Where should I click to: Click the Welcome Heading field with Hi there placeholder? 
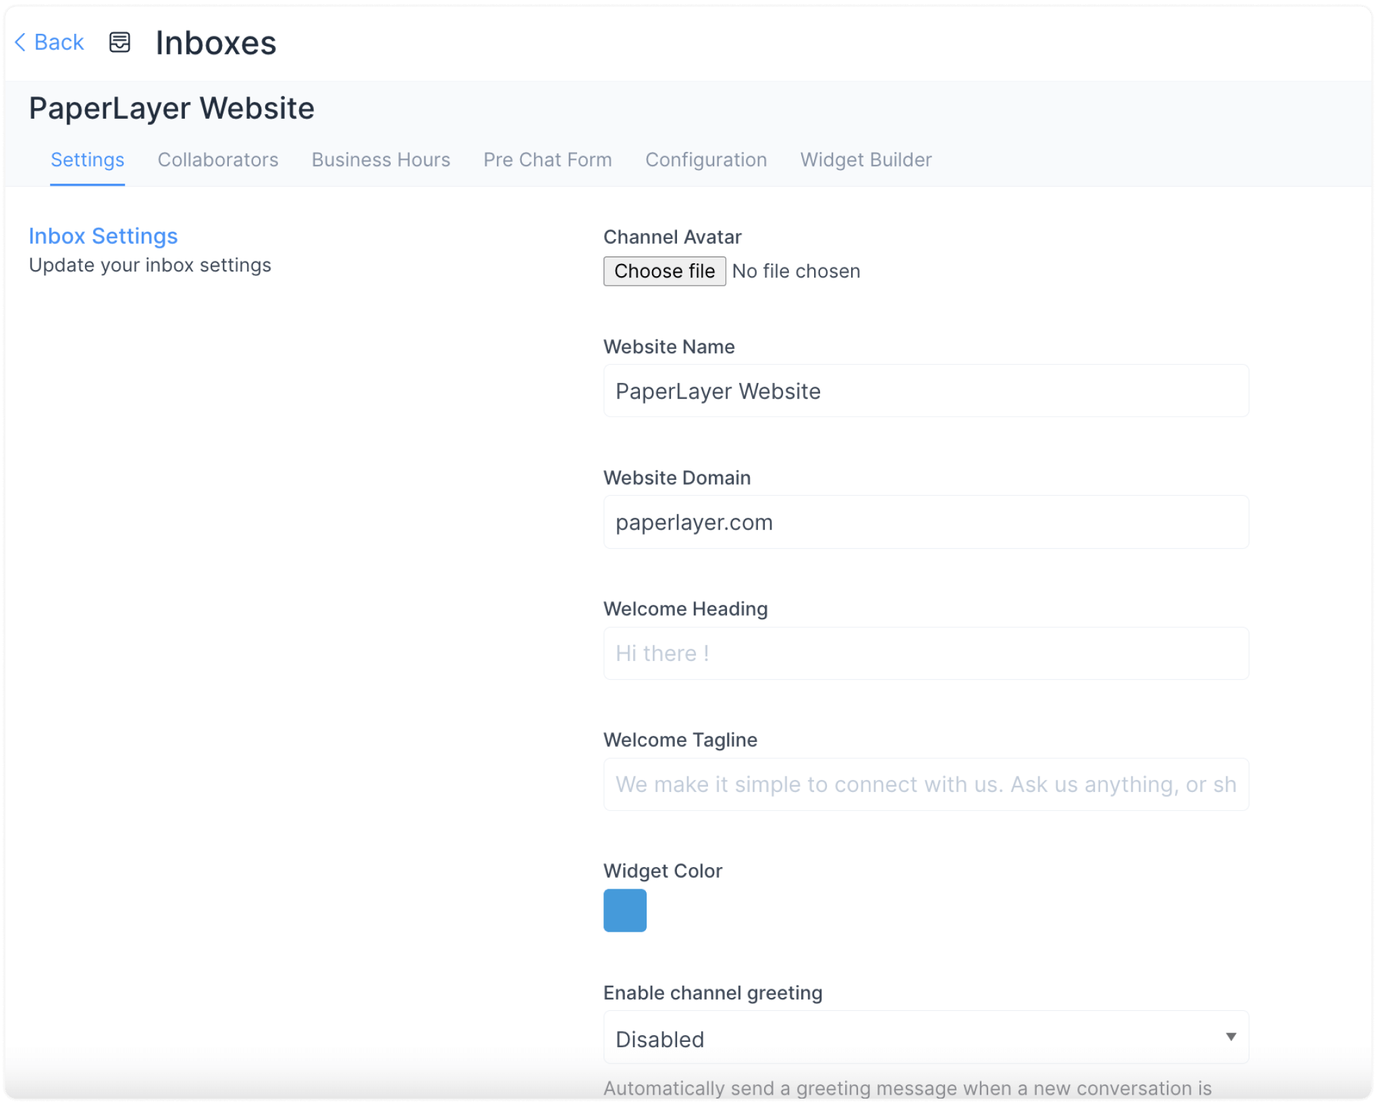pos(925,652)
